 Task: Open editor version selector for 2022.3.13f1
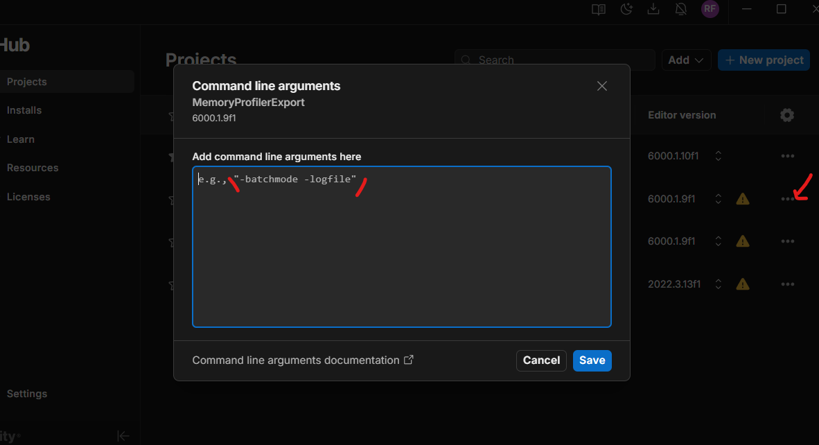click(x=719, y=284)
